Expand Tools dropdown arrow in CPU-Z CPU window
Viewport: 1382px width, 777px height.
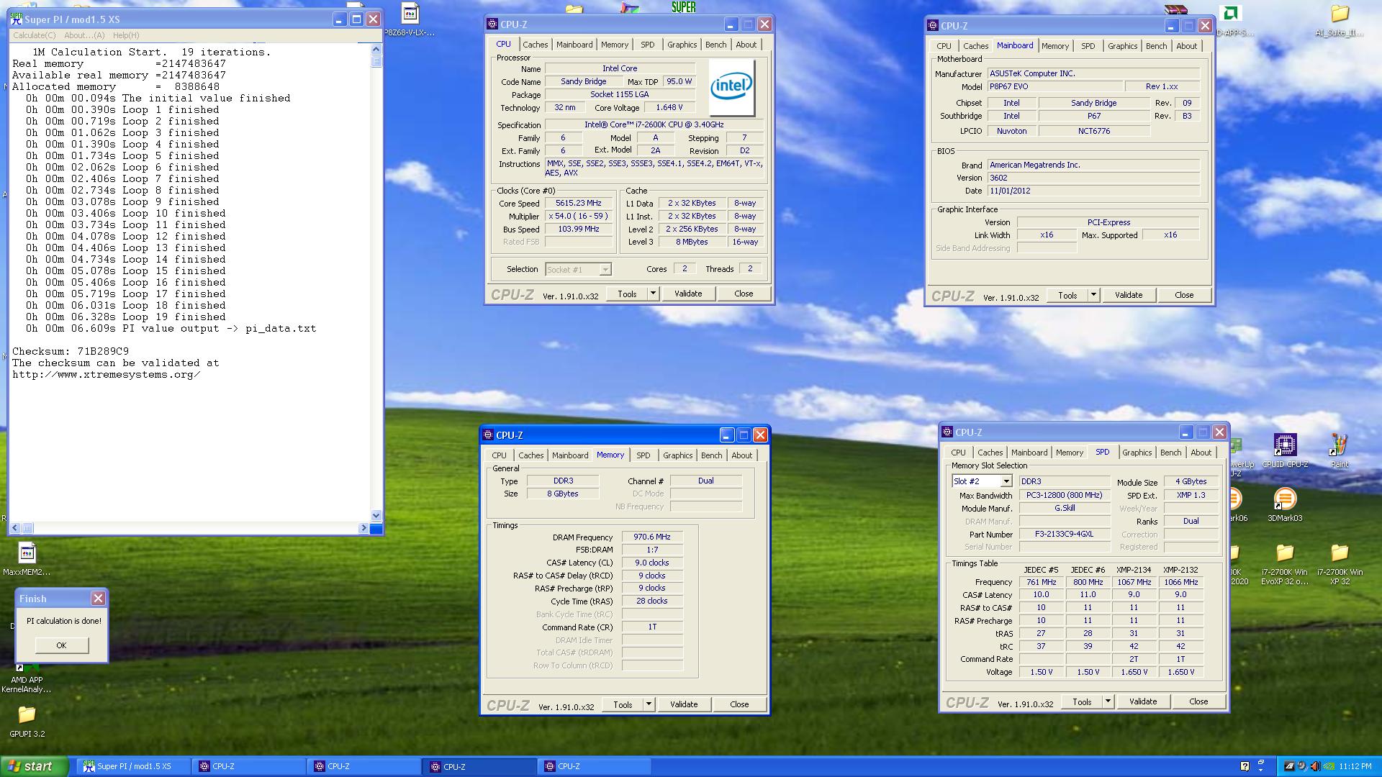tap(653, 294)
